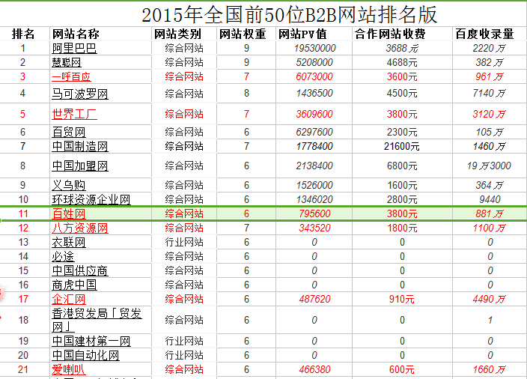The height and width of the screenshot is (379, 527).
Task: Open the 中国加盟网 link
Action: point(80,166)
